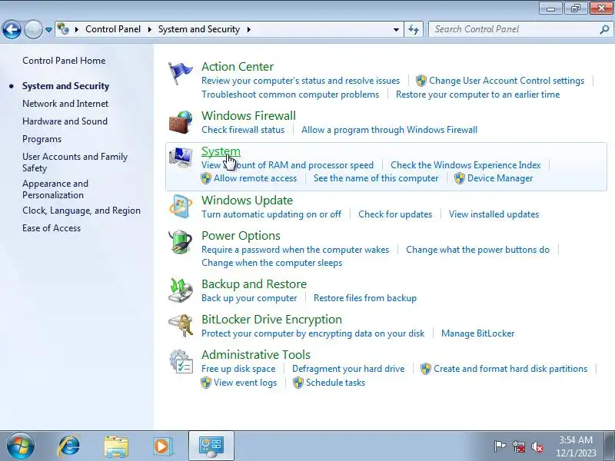Click the clock showing 3:54 AM
615x461 pixels.
pos(575,440)
